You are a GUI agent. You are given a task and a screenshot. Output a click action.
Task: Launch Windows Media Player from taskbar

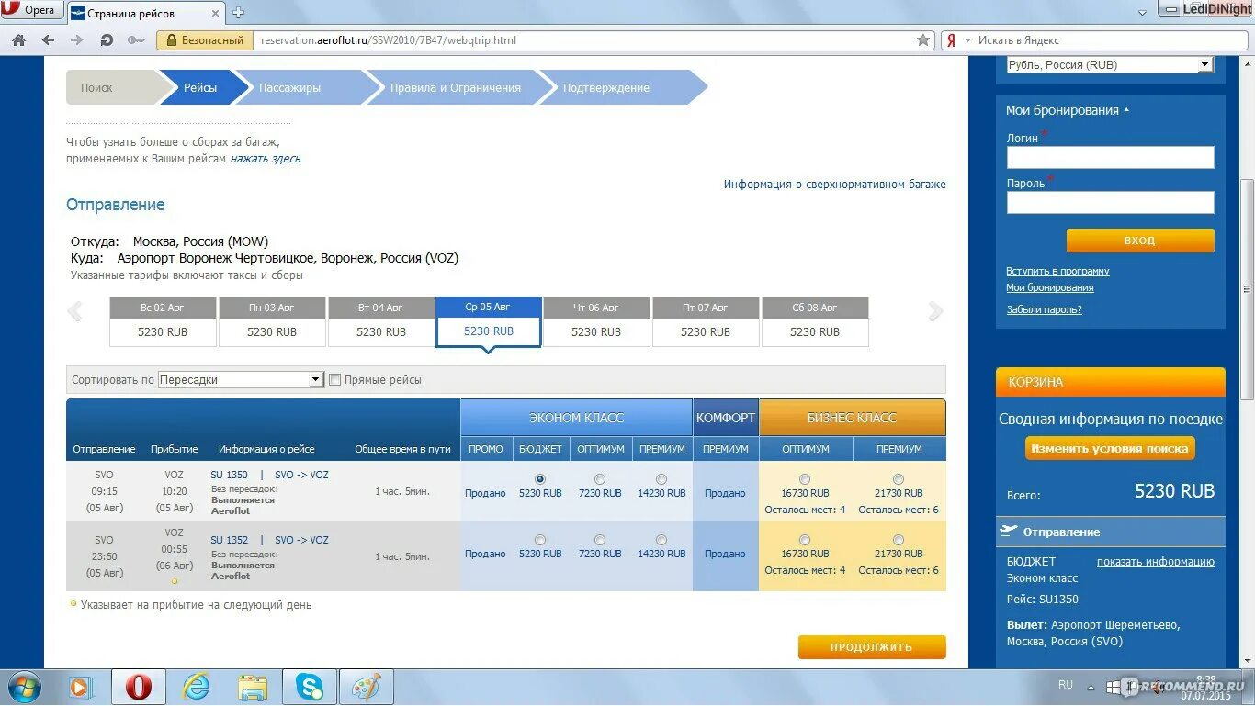point(81,687)
